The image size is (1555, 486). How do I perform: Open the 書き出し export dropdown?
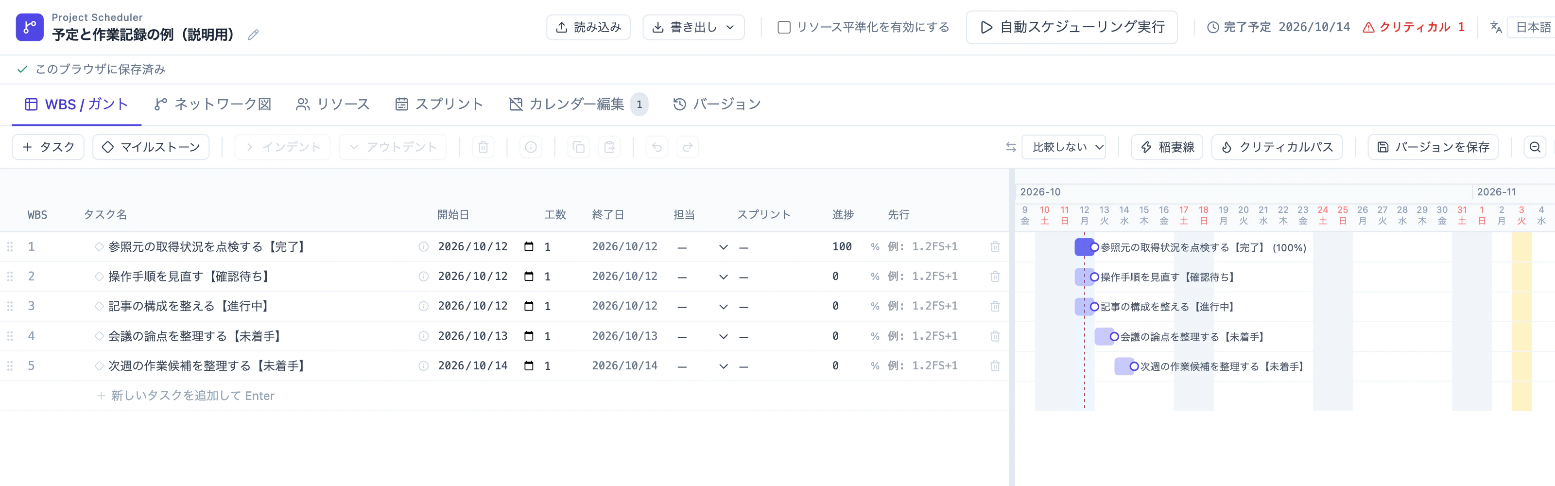693,27
